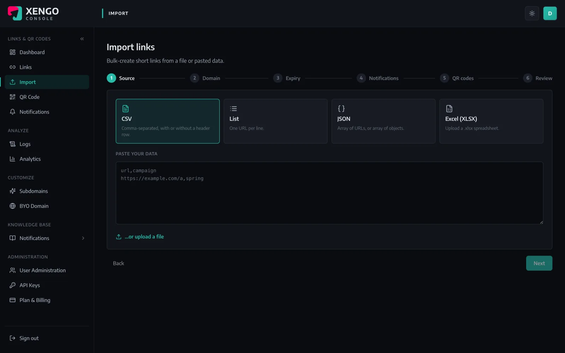Screen dimensions: 565x353
Task: Click the IMPORT breadcrumb title
Action: coord(118,13)
